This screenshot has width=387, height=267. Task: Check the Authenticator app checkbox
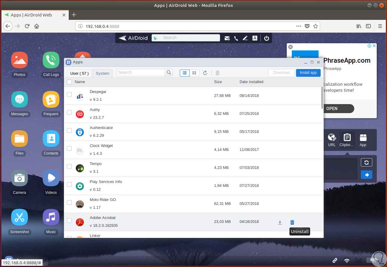(69, 130)
